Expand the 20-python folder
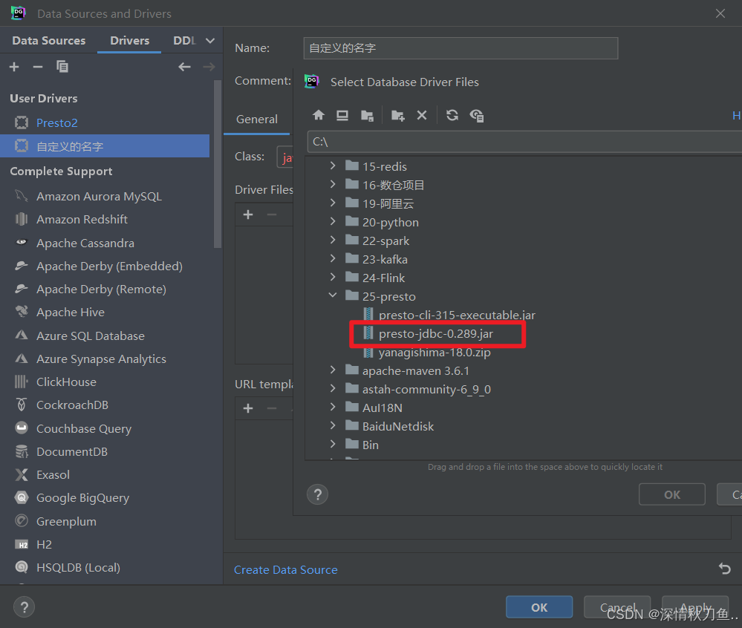The image size is (742, 628). (x=333, y=221)
